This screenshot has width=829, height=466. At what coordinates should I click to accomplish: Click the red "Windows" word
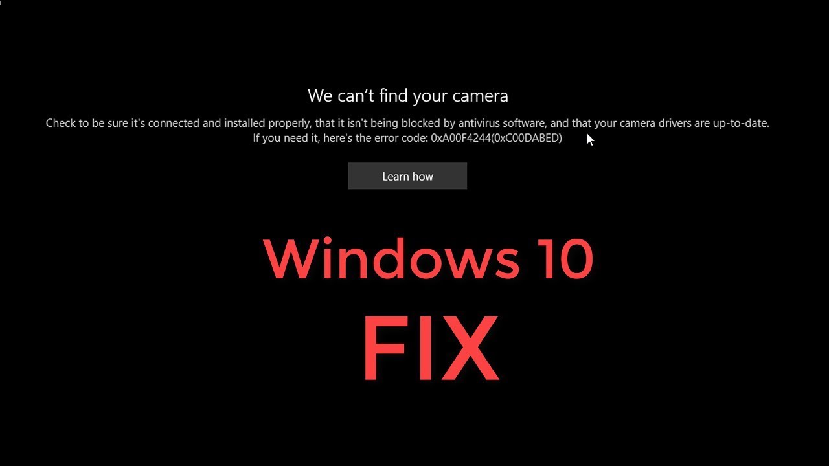[x=392, y=259]
